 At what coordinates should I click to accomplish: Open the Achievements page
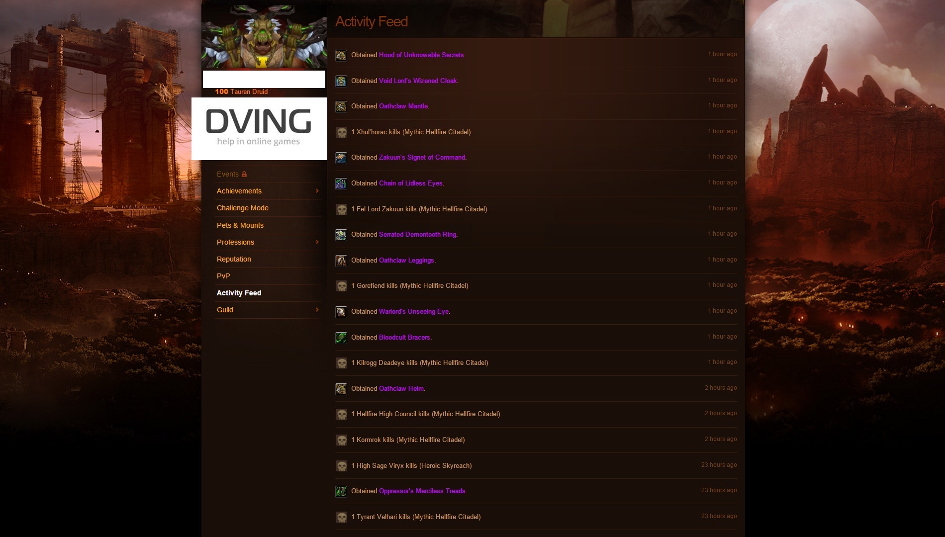239,191
